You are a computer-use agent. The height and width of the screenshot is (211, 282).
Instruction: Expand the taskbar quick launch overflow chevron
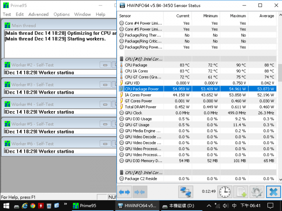[65, 204]
